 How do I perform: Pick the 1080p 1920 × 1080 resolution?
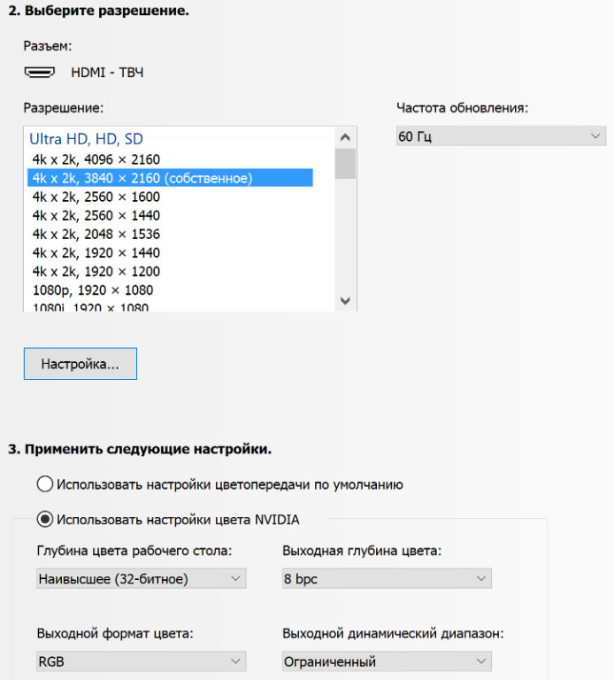tap(93, 290)
